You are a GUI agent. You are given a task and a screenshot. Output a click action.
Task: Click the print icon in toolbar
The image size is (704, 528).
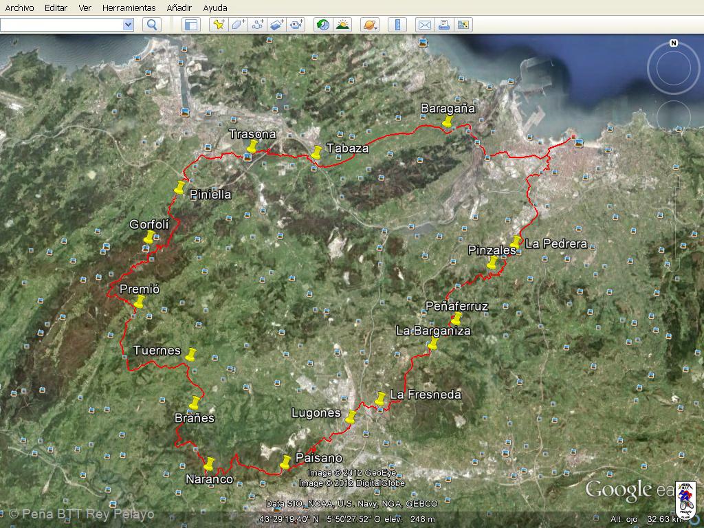point(443,25)
